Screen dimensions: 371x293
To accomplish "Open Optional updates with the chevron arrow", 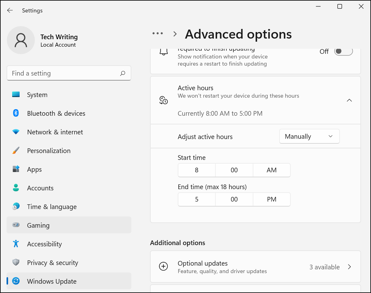I will pos(349,267).
